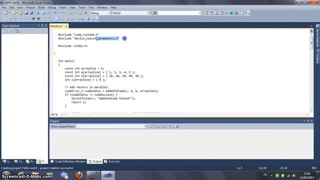Click the Find in Files icon
Viewport: 320px width, 180px height.
click(154, 13)
